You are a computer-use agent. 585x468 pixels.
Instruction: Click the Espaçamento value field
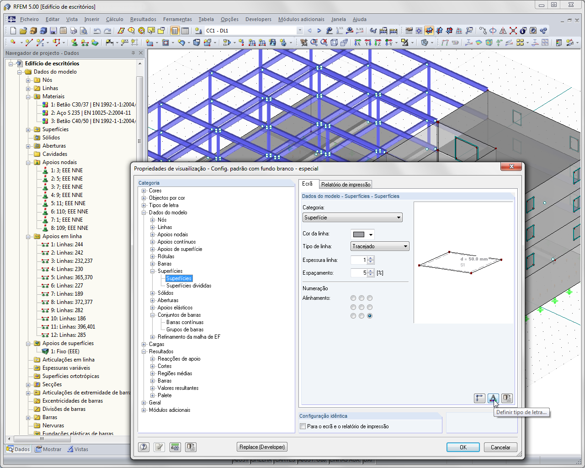click(359, 273)
